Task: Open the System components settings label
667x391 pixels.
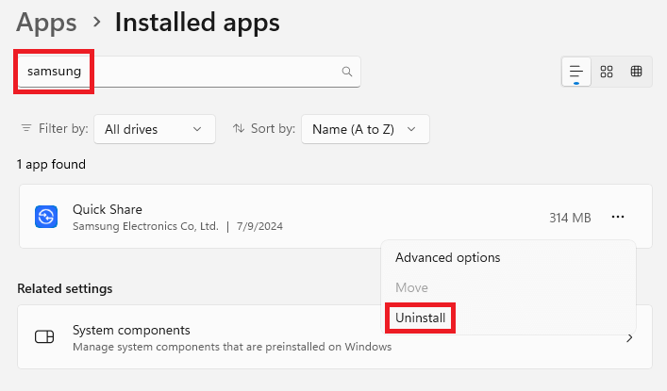Action: pyautogui.click(x=131, y=330)
